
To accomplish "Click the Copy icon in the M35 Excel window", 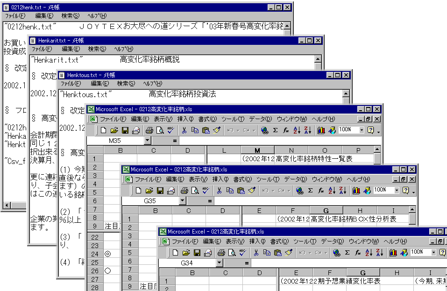I will click(x=195, y=130).
